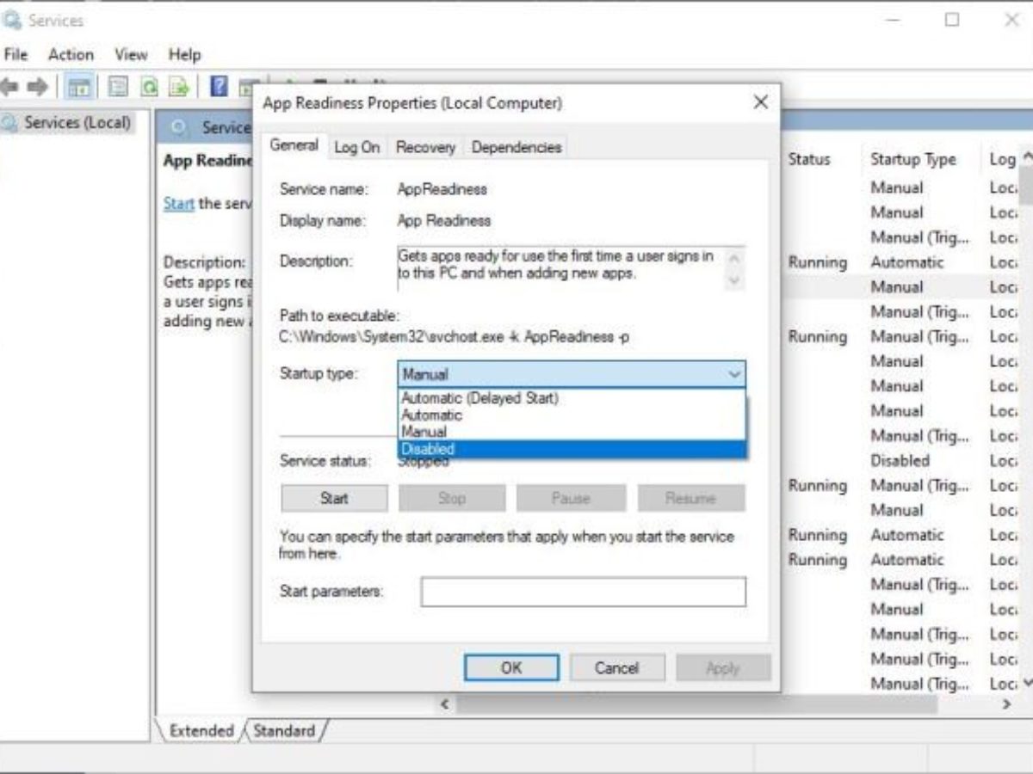Click the Services (Local) gear icon in tree

pyautogui.click(x=10, y=123)
